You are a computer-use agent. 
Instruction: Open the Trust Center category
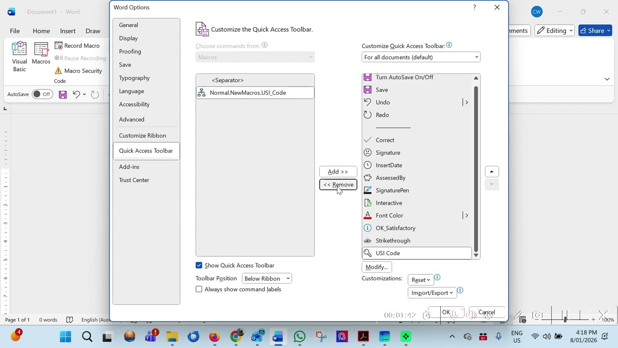(x=146, y=180)
